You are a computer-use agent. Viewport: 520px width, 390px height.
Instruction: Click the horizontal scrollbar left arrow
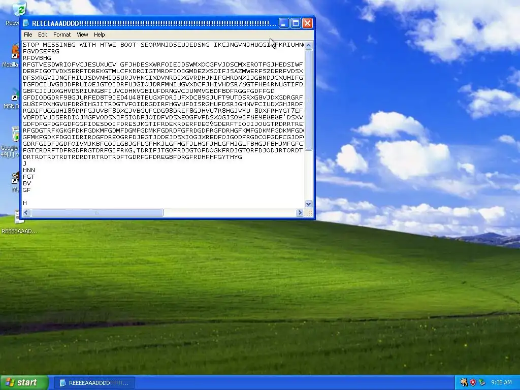tap(26, 213)
